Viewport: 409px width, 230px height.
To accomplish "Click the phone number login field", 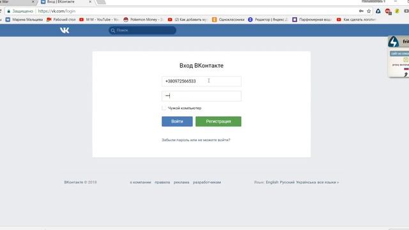I will (201, 81).
